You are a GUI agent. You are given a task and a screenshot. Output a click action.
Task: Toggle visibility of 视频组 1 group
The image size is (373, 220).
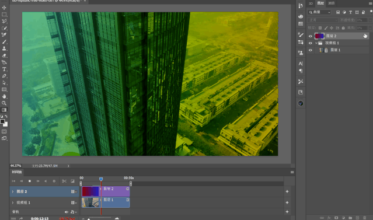(310, 43)
